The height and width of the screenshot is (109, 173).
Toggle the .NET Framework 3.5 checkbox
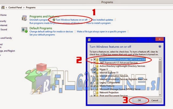tap(95, 59)
